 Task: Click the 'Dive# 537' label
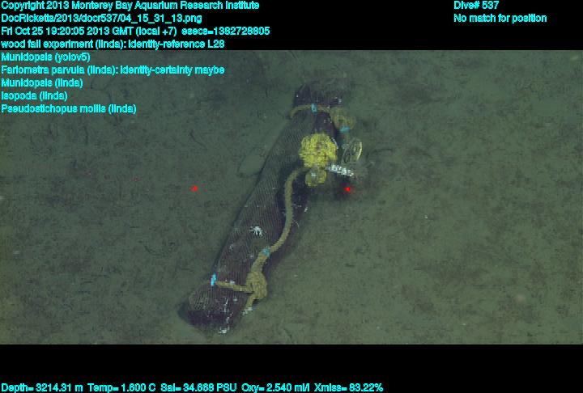pyautogui.click(x=476, y=6)
